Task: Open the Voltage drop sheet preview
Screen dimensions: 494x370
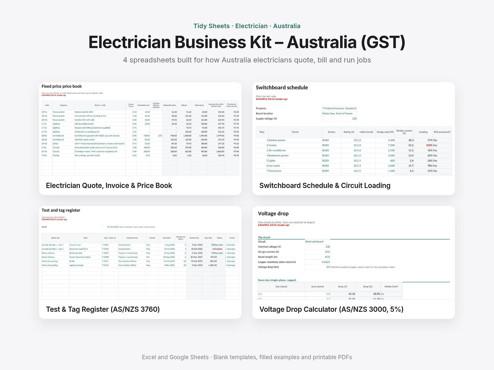Action: coord(354,253)
